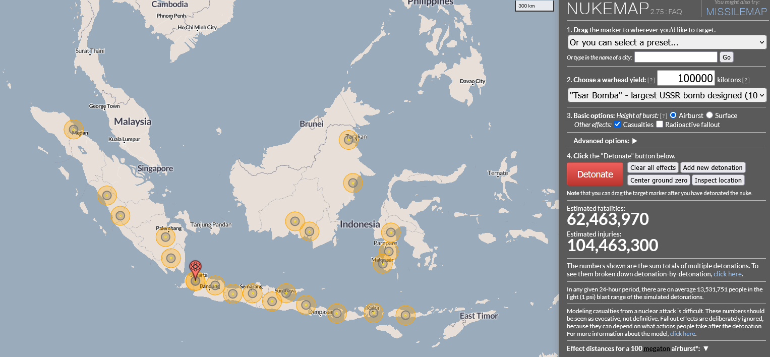The height and width of the screenshot is (357, 770).
Task: Click the Phnom Penh label on map
Action: pos(171,16)
